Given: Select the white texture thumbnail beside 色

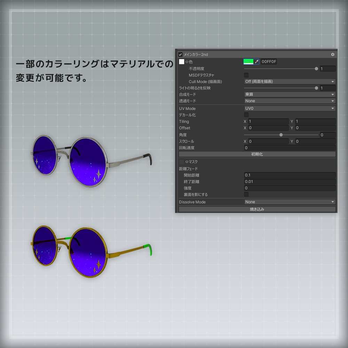Looking at the screenshot, I should pos(182,62).
